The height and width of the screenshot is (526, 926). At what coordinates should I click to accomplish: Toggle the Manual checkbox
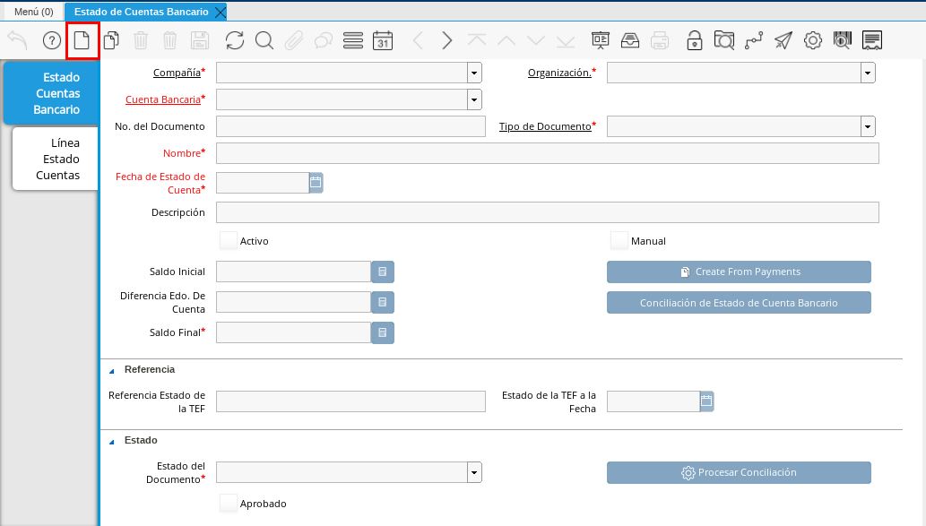point(619,241)
